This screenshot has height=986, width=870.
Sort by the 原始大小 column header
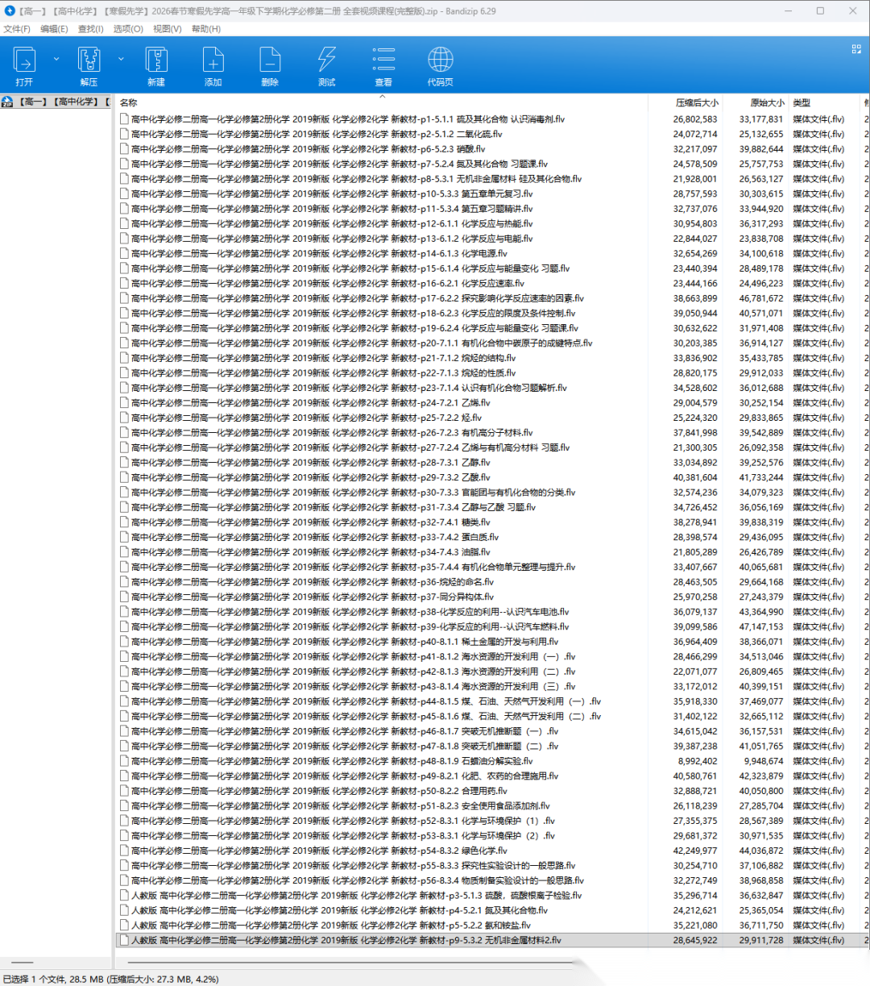766,103
